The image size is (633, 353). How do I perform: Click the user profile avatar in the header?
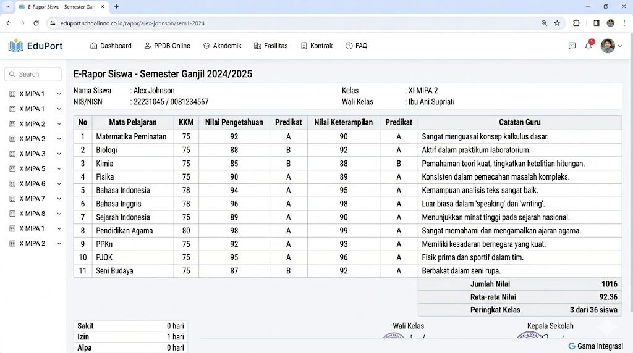[608, 46]
